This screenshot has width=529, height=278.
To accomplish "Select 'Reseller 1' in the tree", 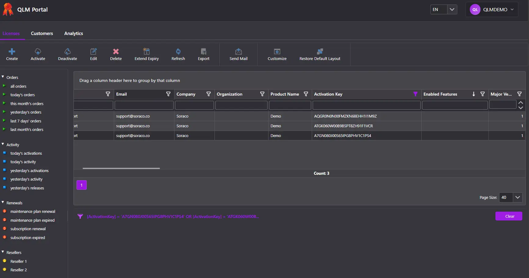I will pyautogui.click(x=18, y=261).
